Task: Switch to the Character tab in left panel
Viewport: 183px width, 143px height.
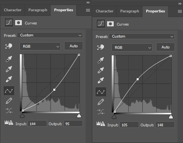Action: click(x=12, y=10)
